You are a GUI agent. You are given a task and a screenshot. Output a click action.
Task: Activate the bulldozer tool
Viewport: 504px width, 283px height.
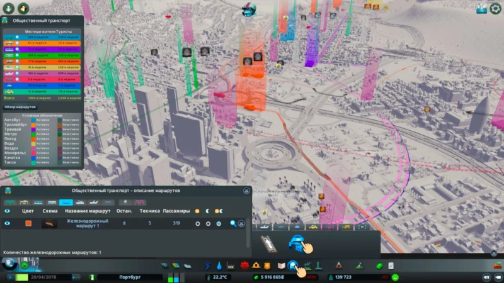click(498, 265)
